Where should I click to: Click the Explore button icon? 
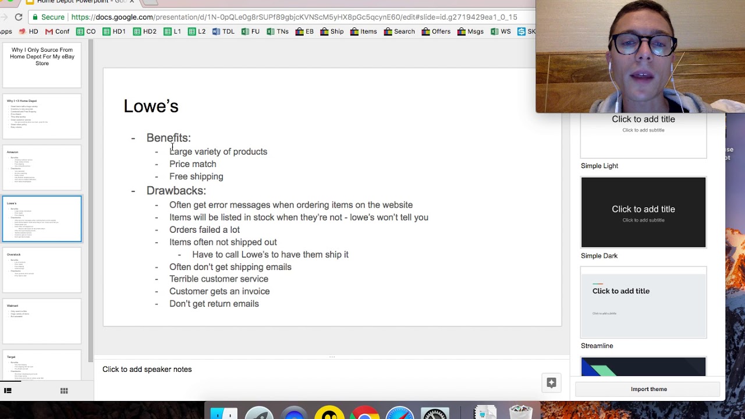tap(551, 382)
